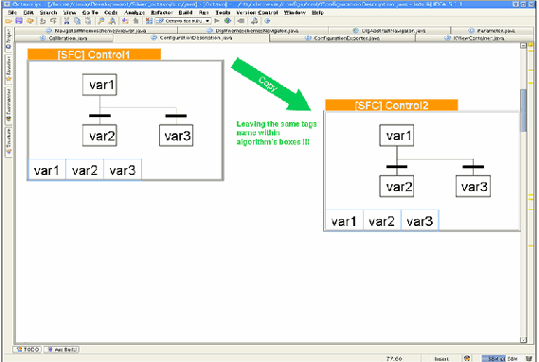Open the Ant Build tool window

(62, 350)
